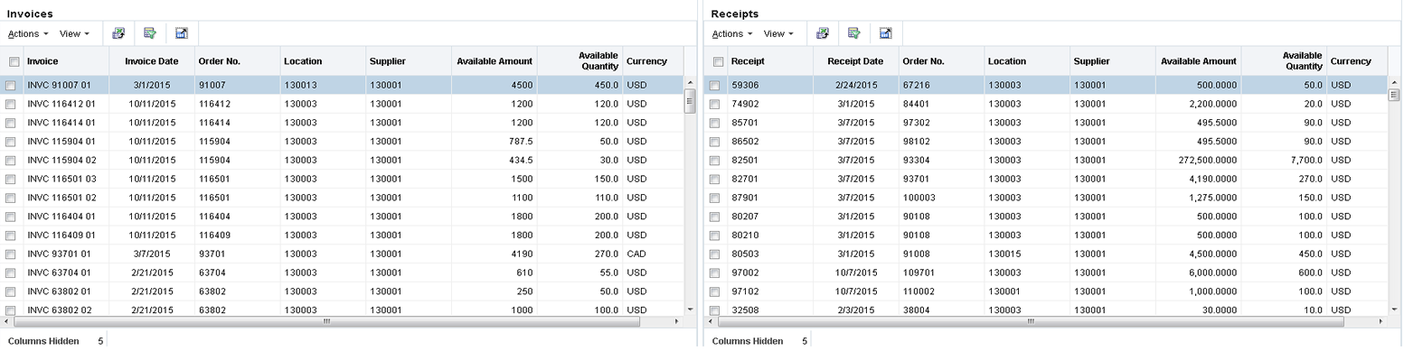Select invoice INVC 116404 01 cell
Viewport: 1404px width, 351px height.
pos(61,217)
